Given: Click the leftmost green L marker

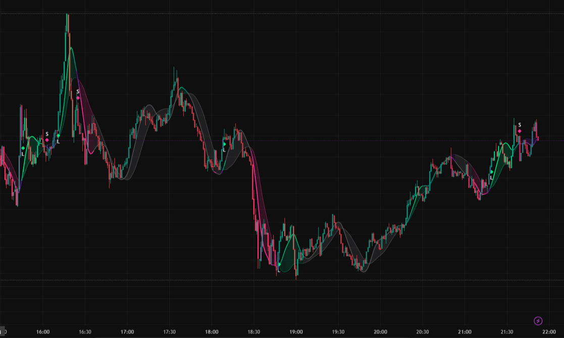Looking at the screenshot, I should pyautogui.click(x=22, y=147).
